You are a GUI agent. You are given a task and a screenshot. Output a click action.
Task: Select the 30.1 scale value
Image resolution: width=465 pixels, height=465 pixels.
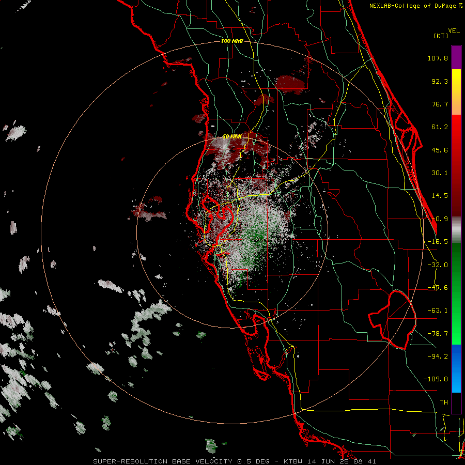(440, 173)
